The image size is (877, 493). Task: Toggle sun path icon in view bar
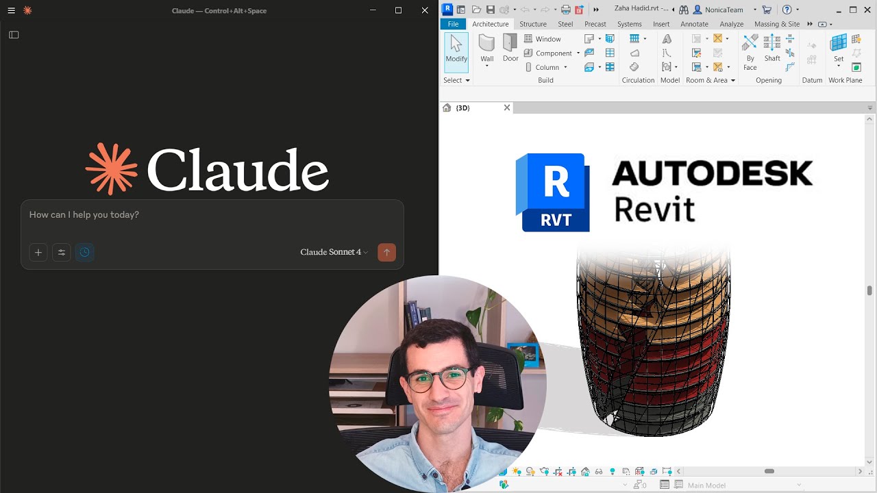point(517,472)
